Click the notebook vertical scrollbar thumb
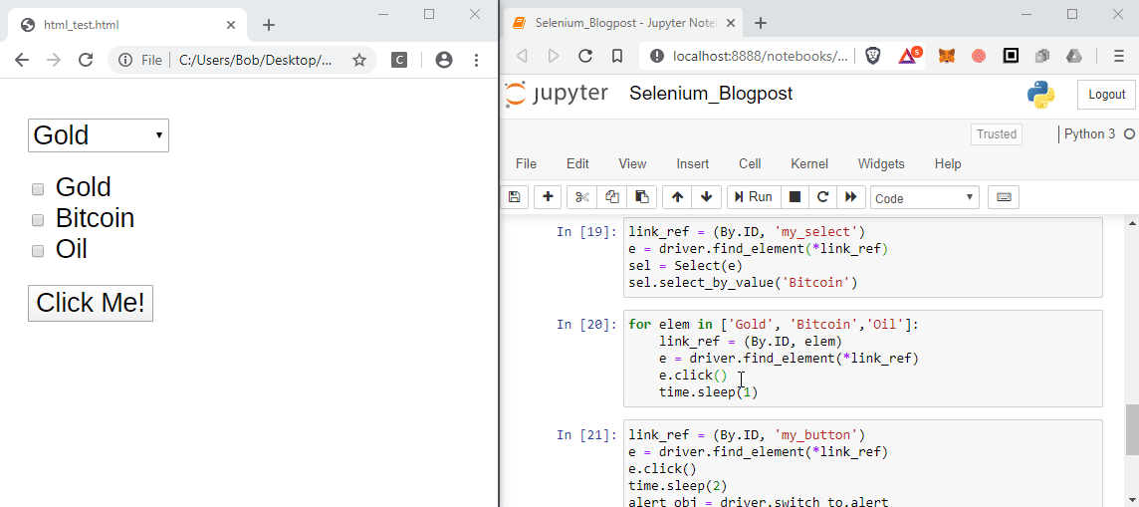1139x507 pixels. tap(1132, 430)
